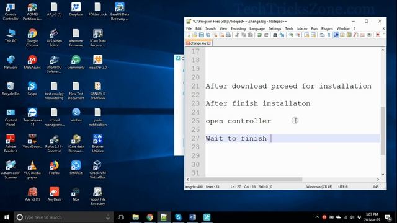Image resolution: width=397 pixels, height=223 pixels.
Task: Click the Replace icon in toolbar
Action: (x=282, y=35)
